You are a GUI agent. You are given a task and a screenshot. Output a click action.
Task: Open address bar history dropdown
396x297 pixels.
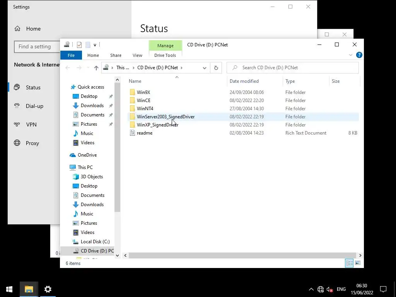click(x=205, y=68)
